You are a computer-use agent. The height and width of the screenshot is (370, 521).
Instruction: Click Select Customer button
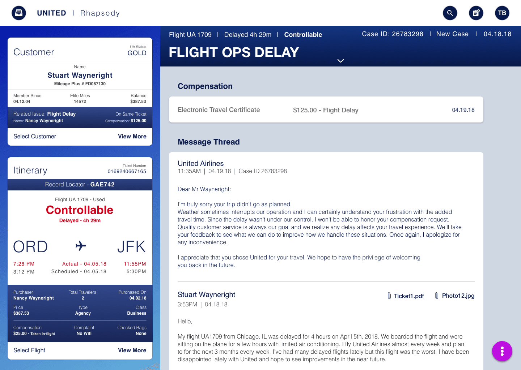[35, 137]
